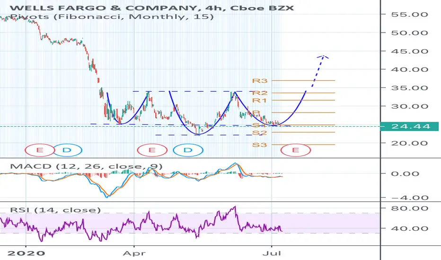Select the Pivots (Fibonacci, Monthly, 15) indicator label
Screen dimensions: 441x260
tap(112, 17)
